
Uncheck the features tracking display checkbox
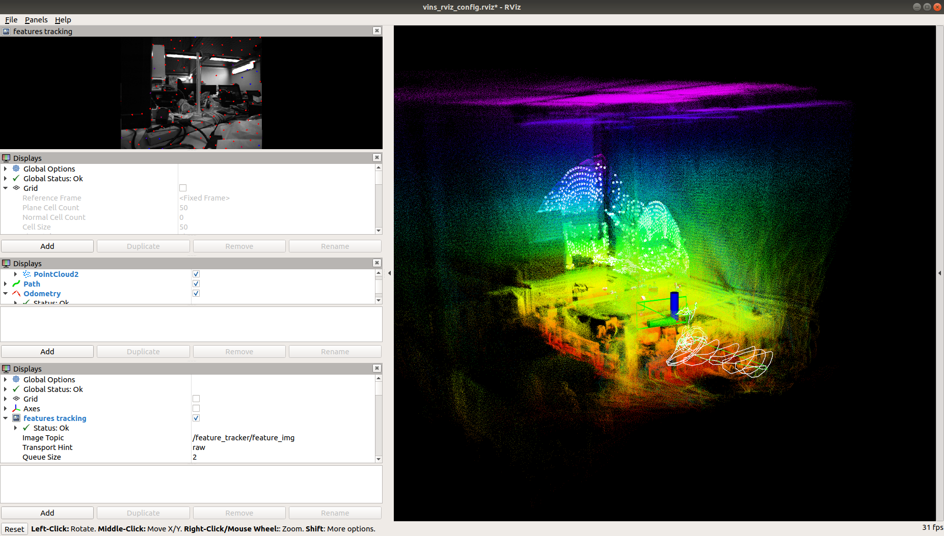tap(196, 418)
